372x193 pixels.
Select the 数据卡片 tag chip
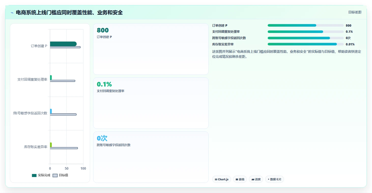click(x=274, y=179)
